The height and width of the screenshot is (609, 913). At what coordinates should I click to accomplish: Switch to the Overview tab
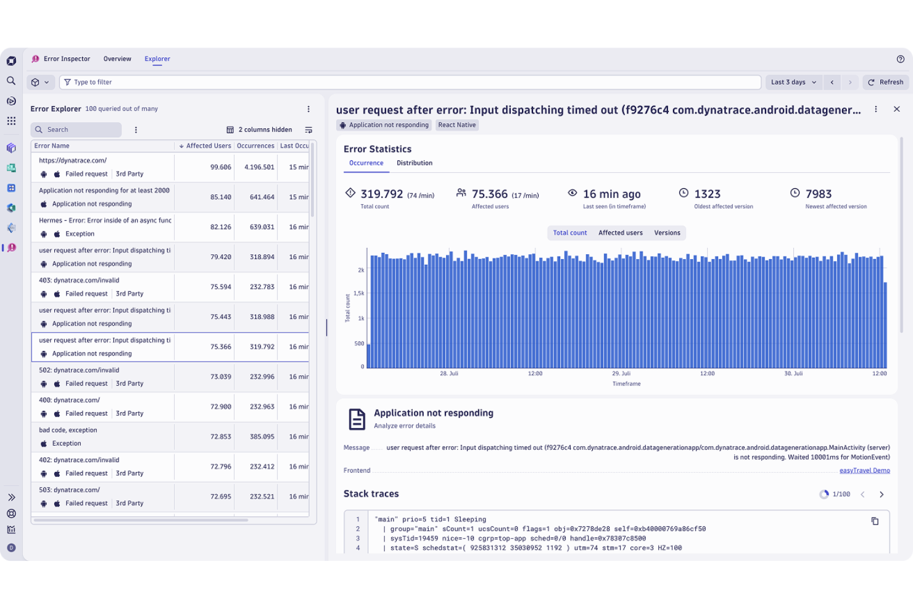117,59
